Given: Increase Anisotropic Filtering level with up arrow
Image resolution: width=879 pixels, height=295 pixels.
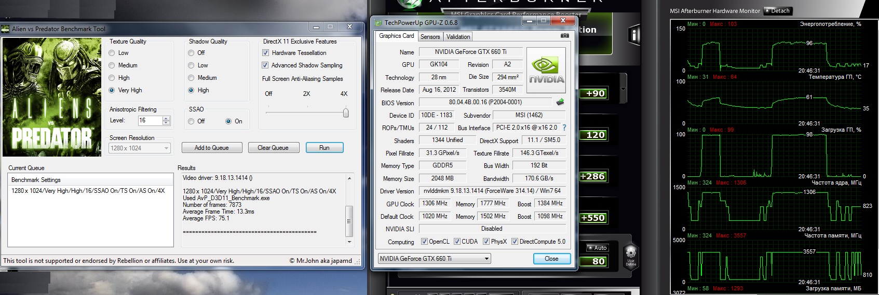Looking at the screenshot, I should [166, 118].
